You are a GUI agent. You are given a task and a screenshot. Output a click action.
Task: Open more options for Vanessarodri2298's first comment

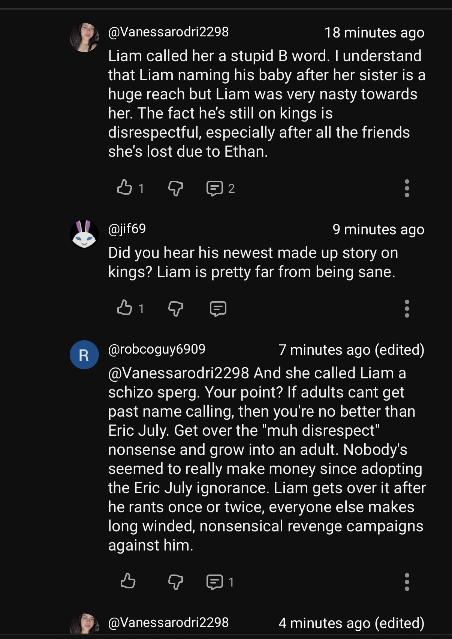407,188
